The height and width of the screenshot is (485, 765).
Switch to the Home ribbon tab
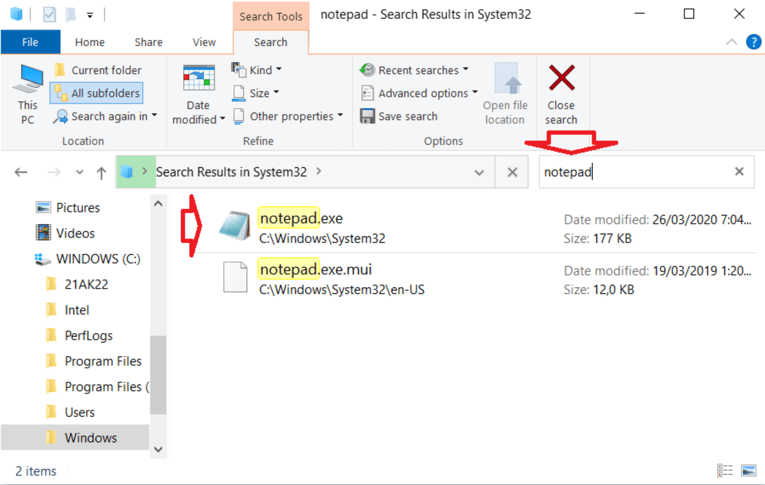pyautogui.click(x=90, y=42)
